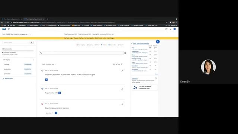Click the Search Topics input field

coord(16,42)
